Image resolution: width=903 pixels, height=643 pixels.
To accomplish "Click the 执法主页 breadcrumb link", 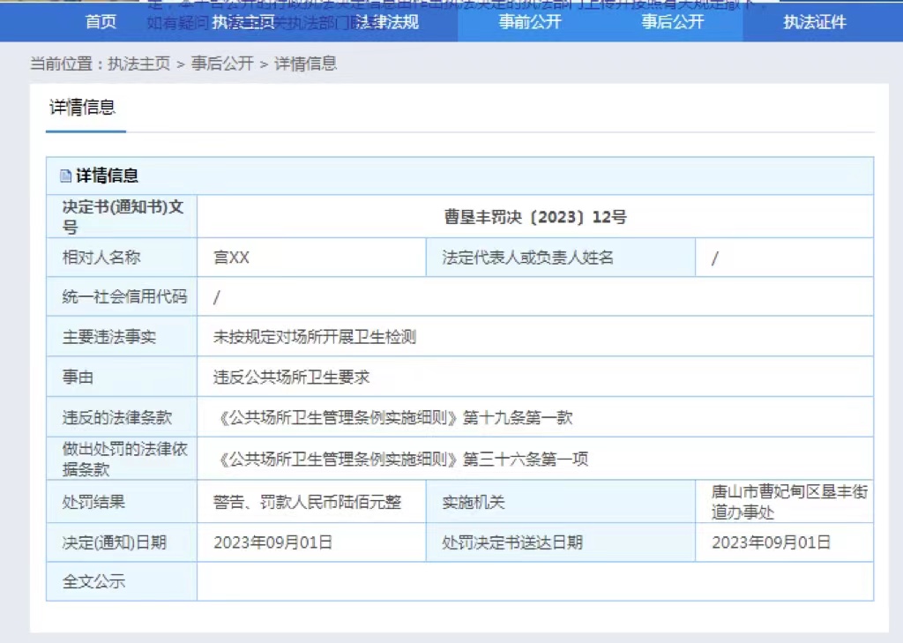I will (138, 64).
